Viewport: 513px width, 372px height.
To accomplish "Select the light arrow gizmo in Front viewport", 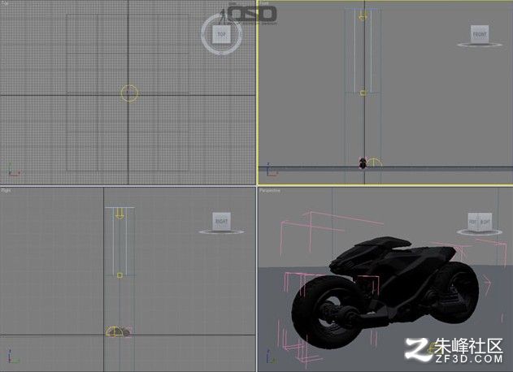I will (x=363, y=15).
